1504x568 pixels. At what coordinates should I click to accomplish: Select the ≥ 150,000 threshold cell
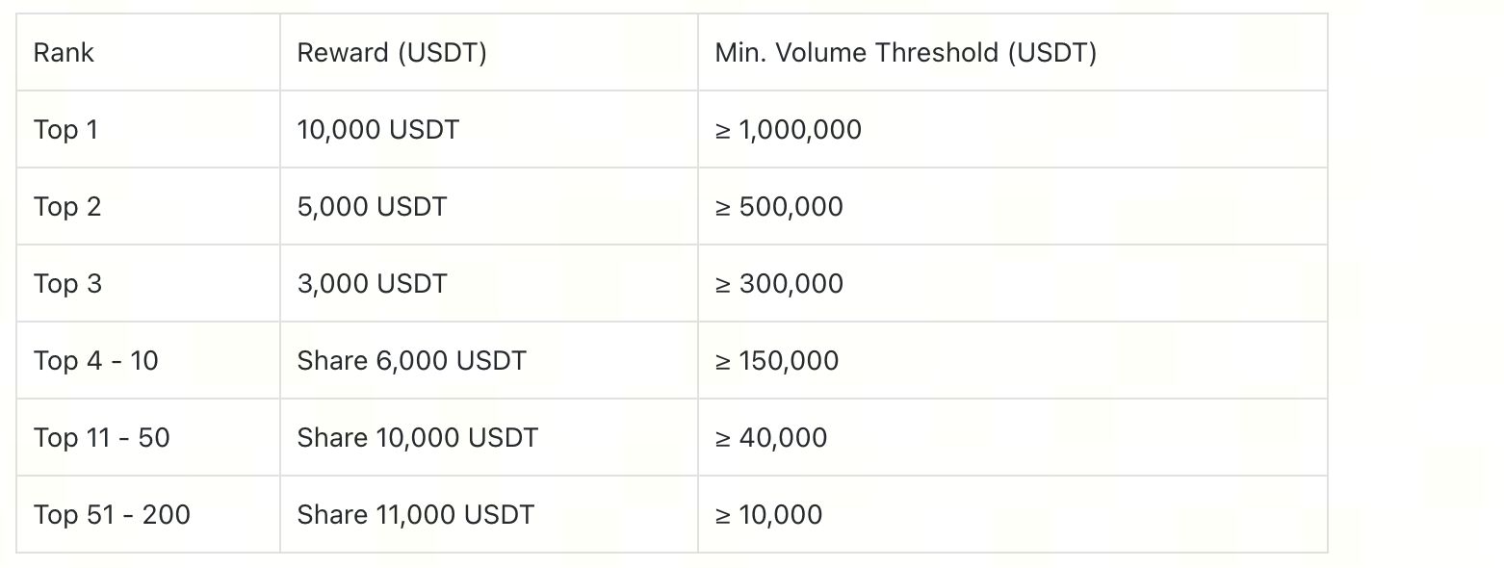click(777, 361)
